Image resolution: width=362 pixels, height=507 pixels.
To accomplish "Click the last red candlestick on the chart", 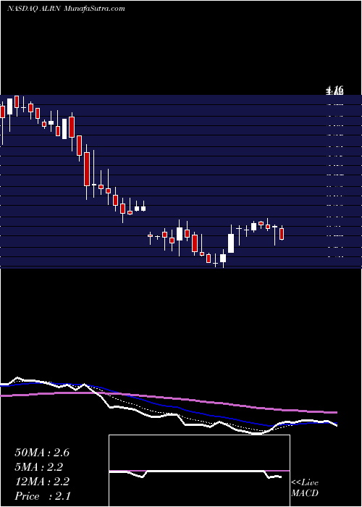I will [282, 234].
